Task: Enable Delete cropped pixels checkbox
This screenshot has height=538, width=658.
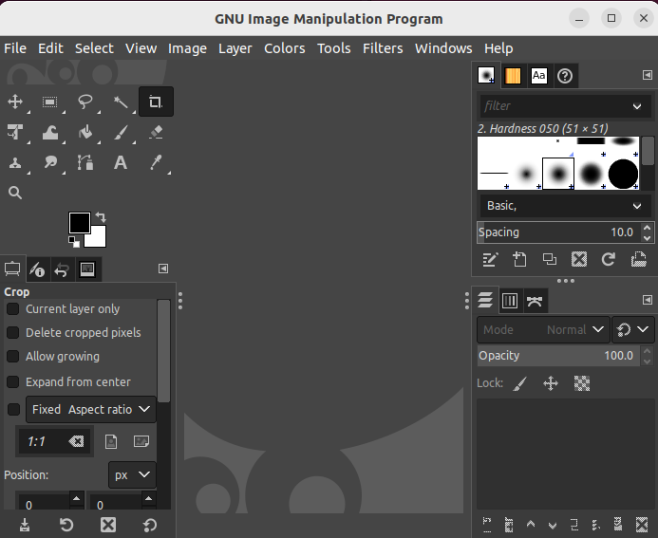Action: pyautogui.click(x=13, y=332)
